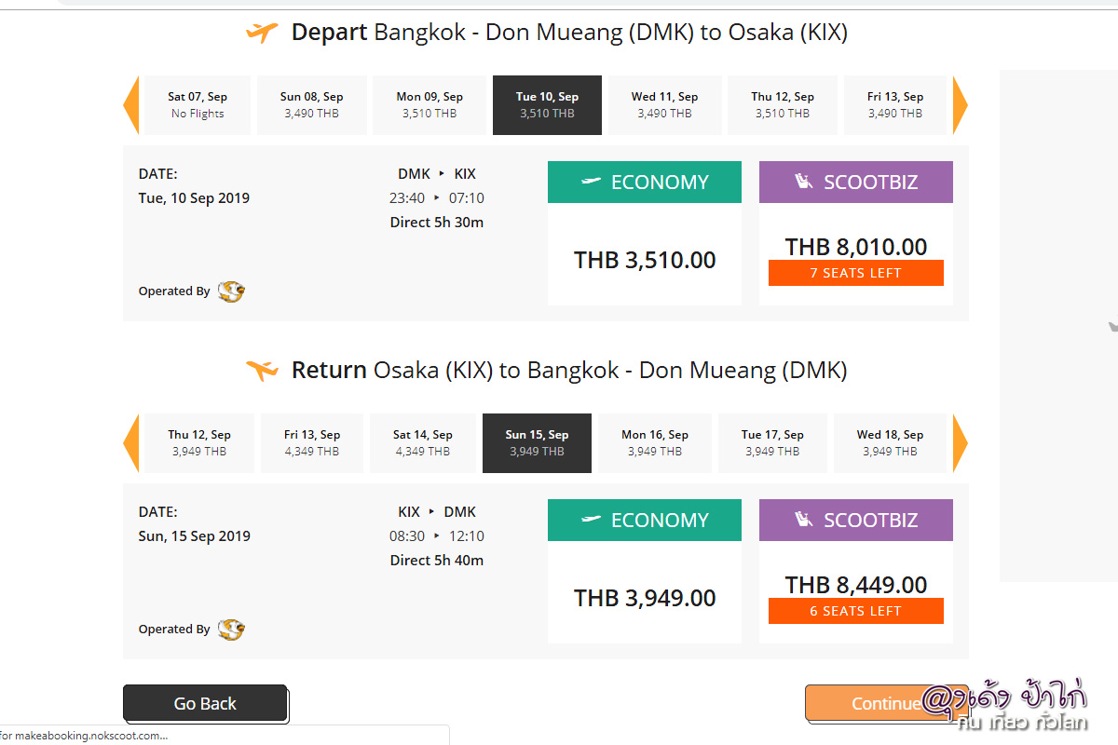Click the airline logo on the departure flight
The image size is (1118, 745).
click(231, 291)
